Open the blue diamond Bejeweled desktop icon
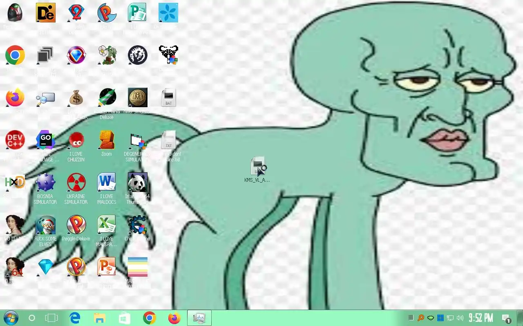The image size is (523, 326). point(45,267)
